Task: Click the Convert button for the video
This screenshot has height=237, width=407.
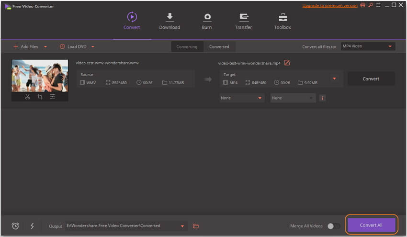Action: pyautogui.click(x=371, y=79)
